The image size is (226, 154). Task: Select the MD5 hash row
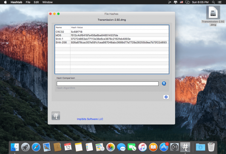(112, 35)
